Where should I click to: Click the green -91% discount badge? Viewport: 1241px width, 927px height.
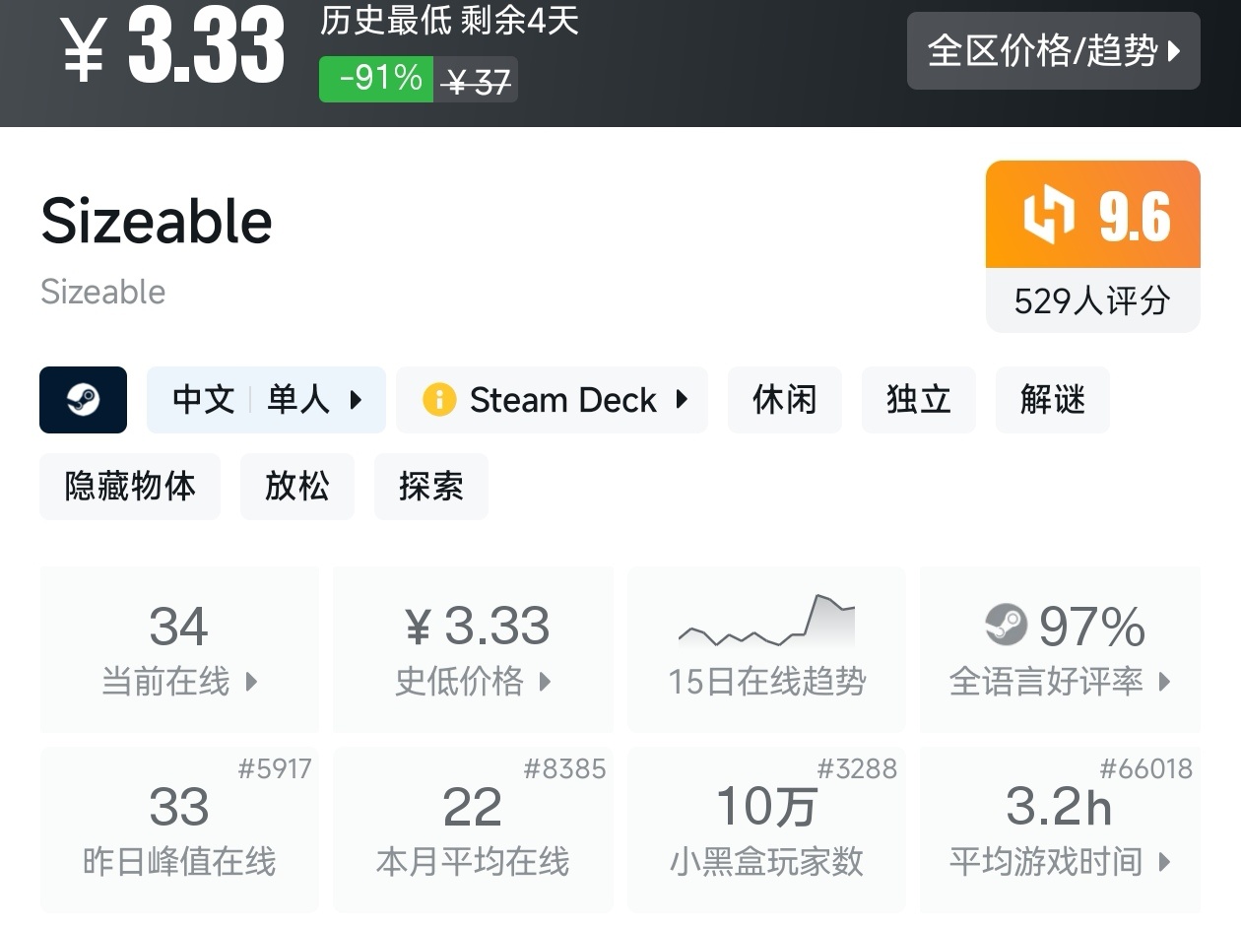coord(376,79)
